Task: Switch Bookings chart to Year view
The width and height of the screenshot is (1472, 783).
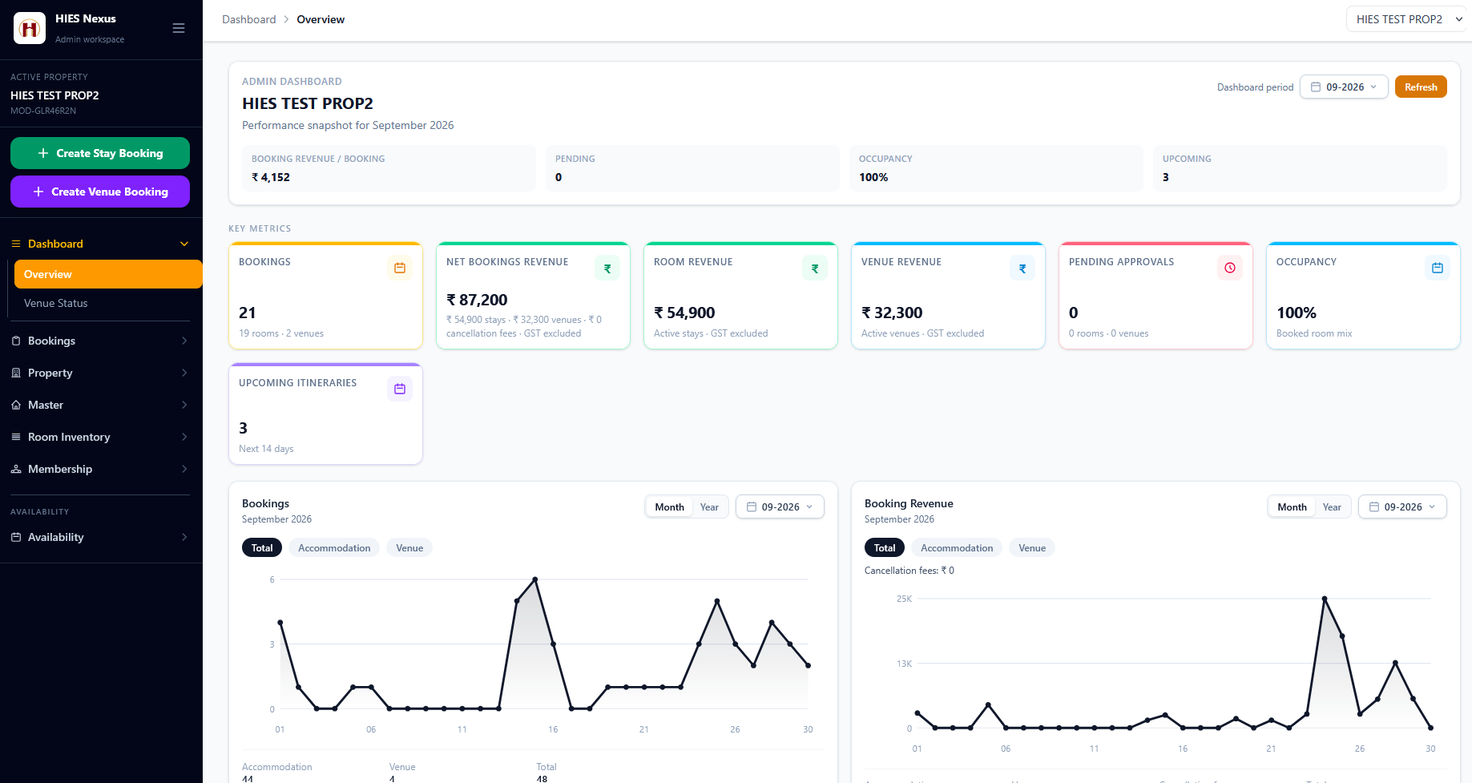Action: coord(709,507)
